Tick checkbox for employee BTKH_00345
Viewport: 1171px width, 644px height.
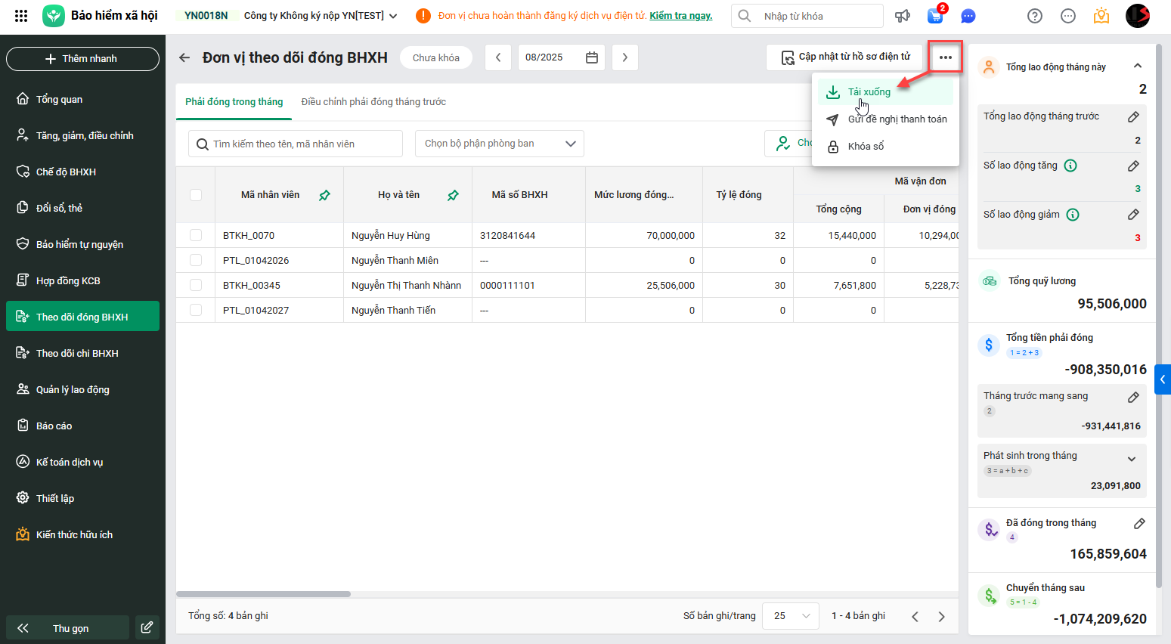point(196,285)
